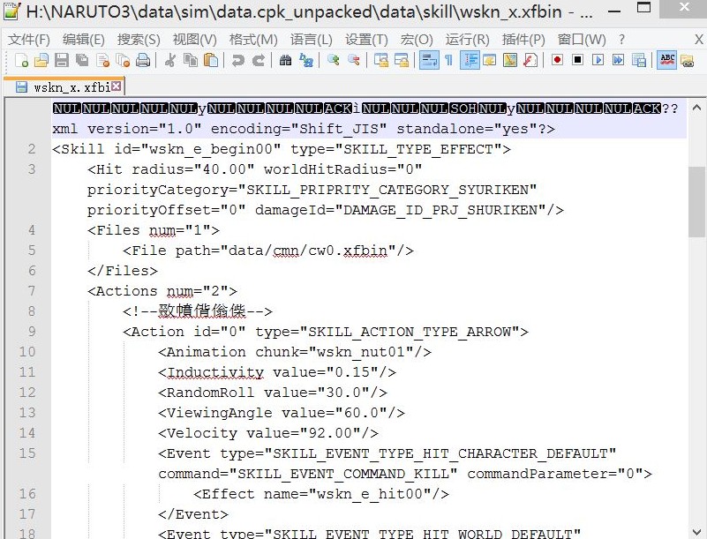Click the Redo arrow icon
This screenshot has height=539, width=707.
pos(258,60)
